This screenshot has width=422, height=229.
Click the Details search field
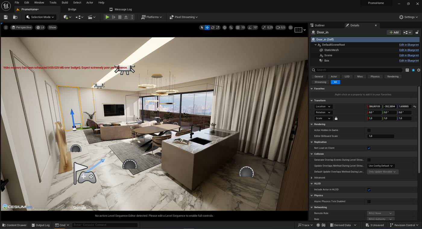pyautogui.click(x=357, y=70)
